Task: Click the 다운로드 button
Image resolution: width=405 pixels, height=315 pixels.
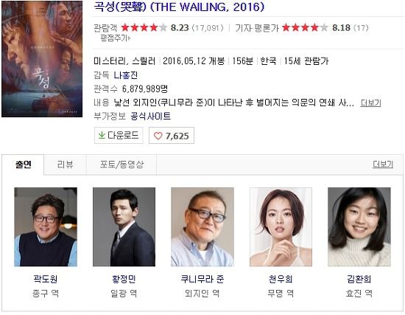Action: (x=119, y=135)
